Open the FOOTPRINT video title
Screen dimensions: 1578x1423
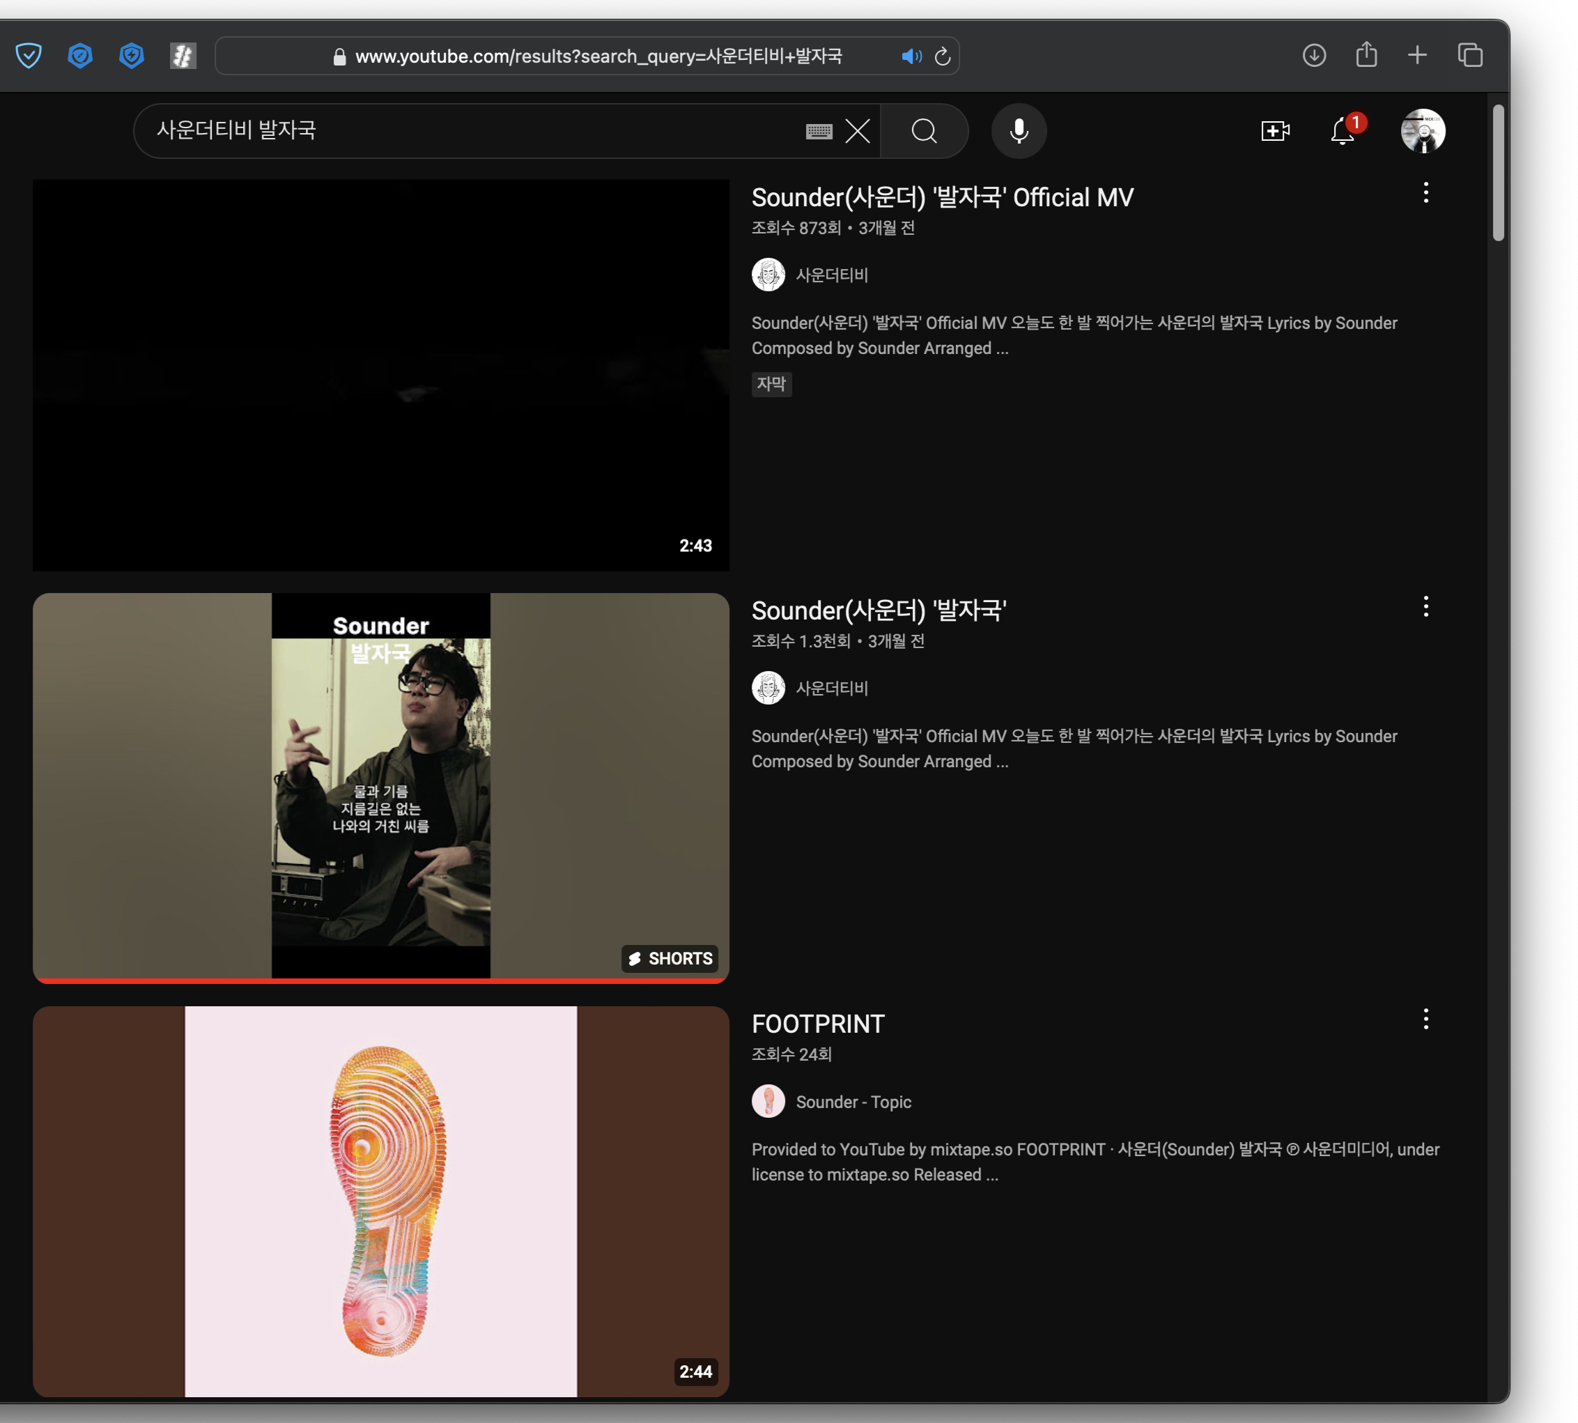(x=817, y=1024)
